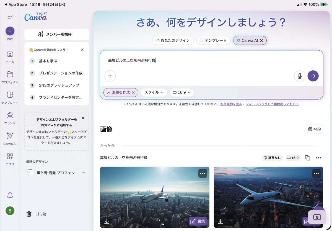Click the メンバーを招待 button

(57, 34)
